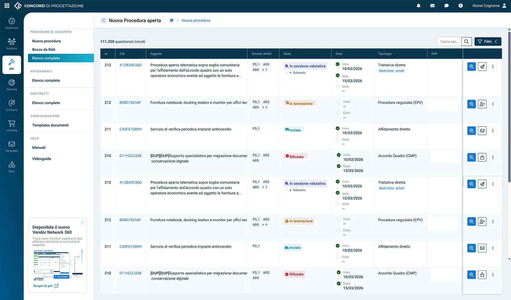Open more options for first row 211
This screenshot has width=511, height=300.
[493, 131]
